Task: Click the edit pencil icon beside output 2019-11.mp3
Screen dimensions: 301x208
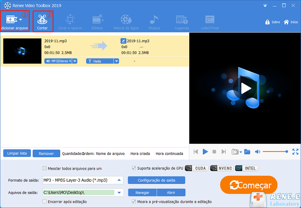Action: point(123,41)
